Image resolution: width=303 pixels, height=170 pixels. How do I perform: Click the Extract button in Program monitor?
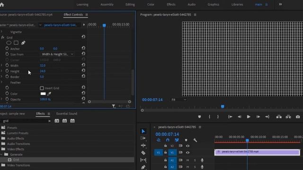click(288, 117)
